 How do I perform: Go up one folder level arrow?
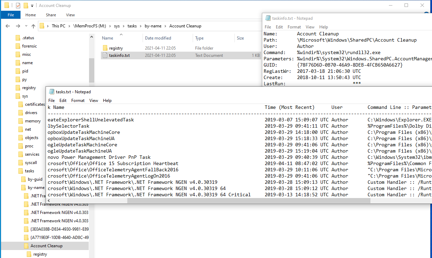point(33,26)
